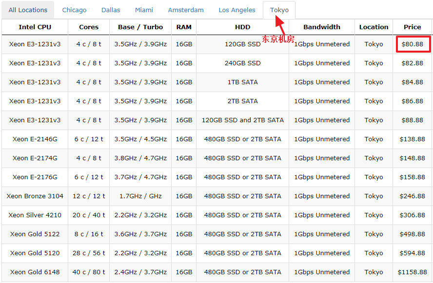Open the Amsterdam location tab
Viewport: 433px width, 283px height.
tap(186, 10)
